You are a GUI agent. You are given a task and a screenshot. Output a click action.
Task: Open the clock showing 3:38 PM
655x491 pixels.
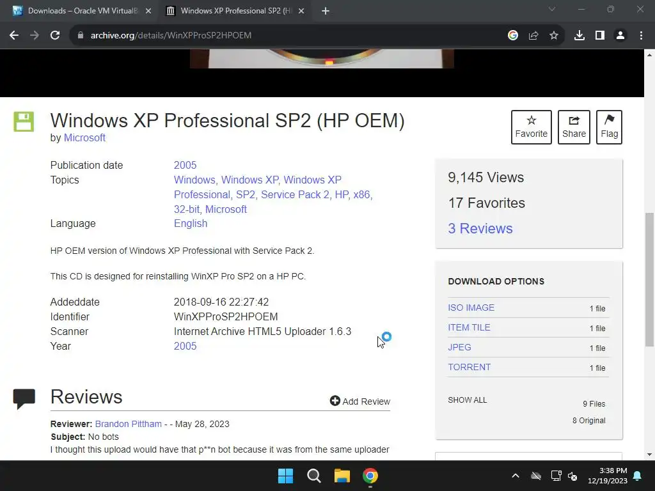click(608, 476)
